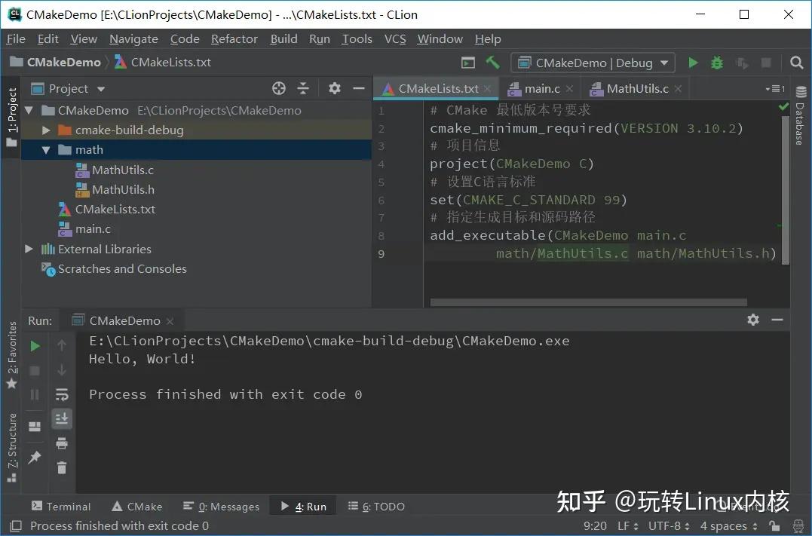Open Project panel settings gear

click(335, 88)
